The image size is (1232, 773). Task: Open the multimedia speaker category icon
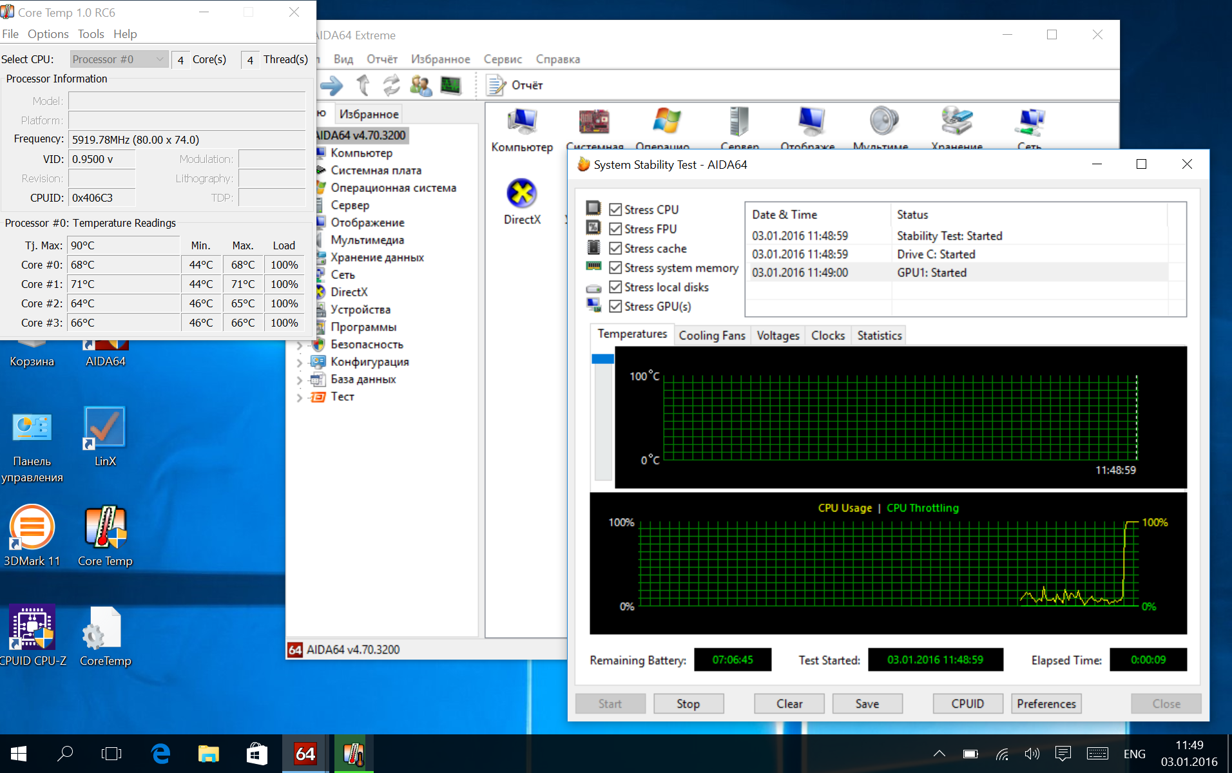point(883,121)
